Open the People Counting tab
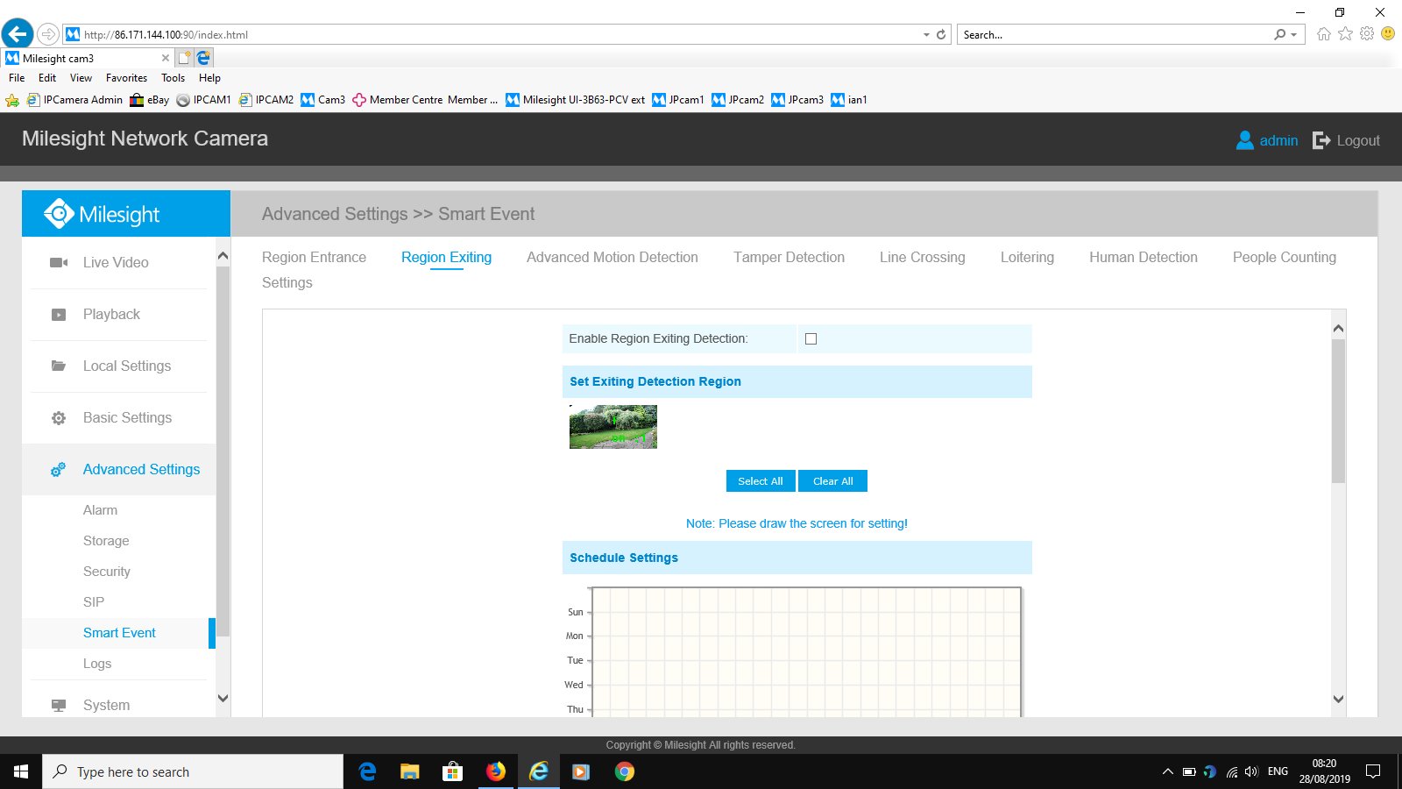1402x789 pixels. point(1284,257)
